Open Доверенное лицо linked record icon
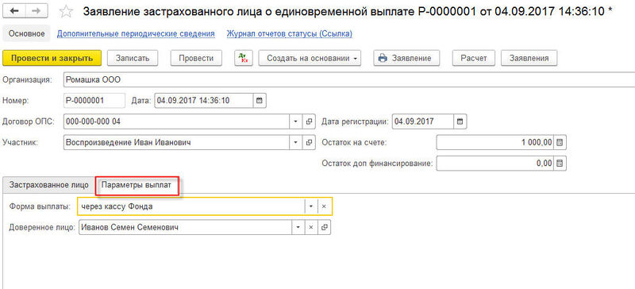The height and width of the screenshot is (289, 635). tap(325, 227)
